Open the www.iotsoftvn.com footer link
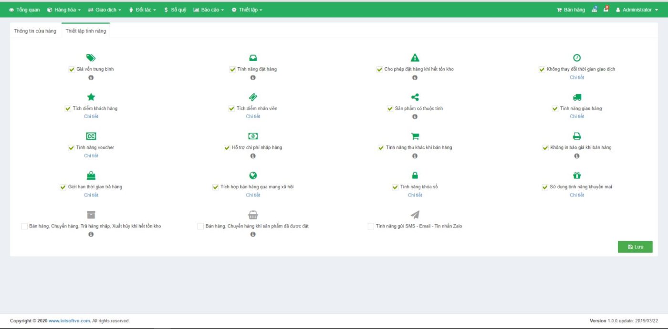Screen dimensions: 668x329 (x=69, y=320)
